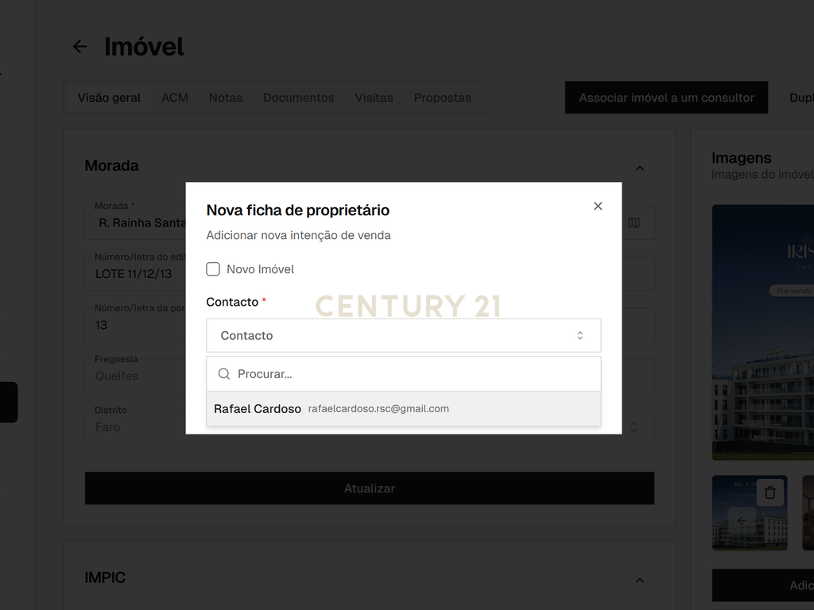This screenshot has height=610, width=814.
Task: Close the Nova ficha de proprietário dialog
Action: point(598,206)
